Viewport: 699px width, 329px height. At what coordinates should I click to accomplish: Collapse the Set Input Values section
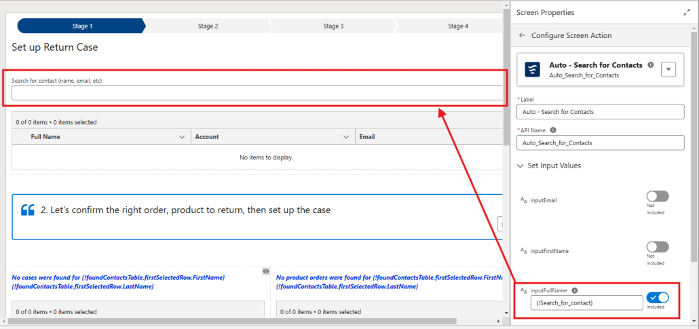click(521, 166)
